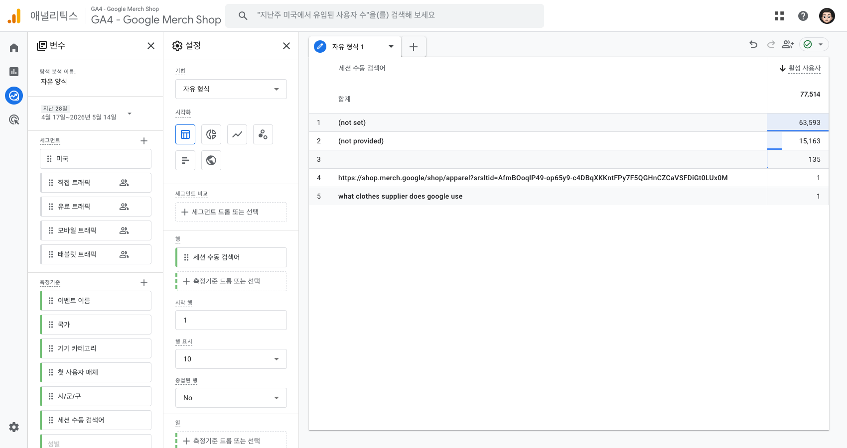Open data quality status dropdown
The image size is (847, 448).
click(x=814, y=44)
